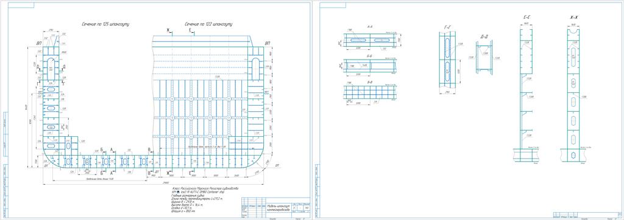Click the Д-Д section view label
The width and height of the screenshot is (624, 220).
[484, 36]
